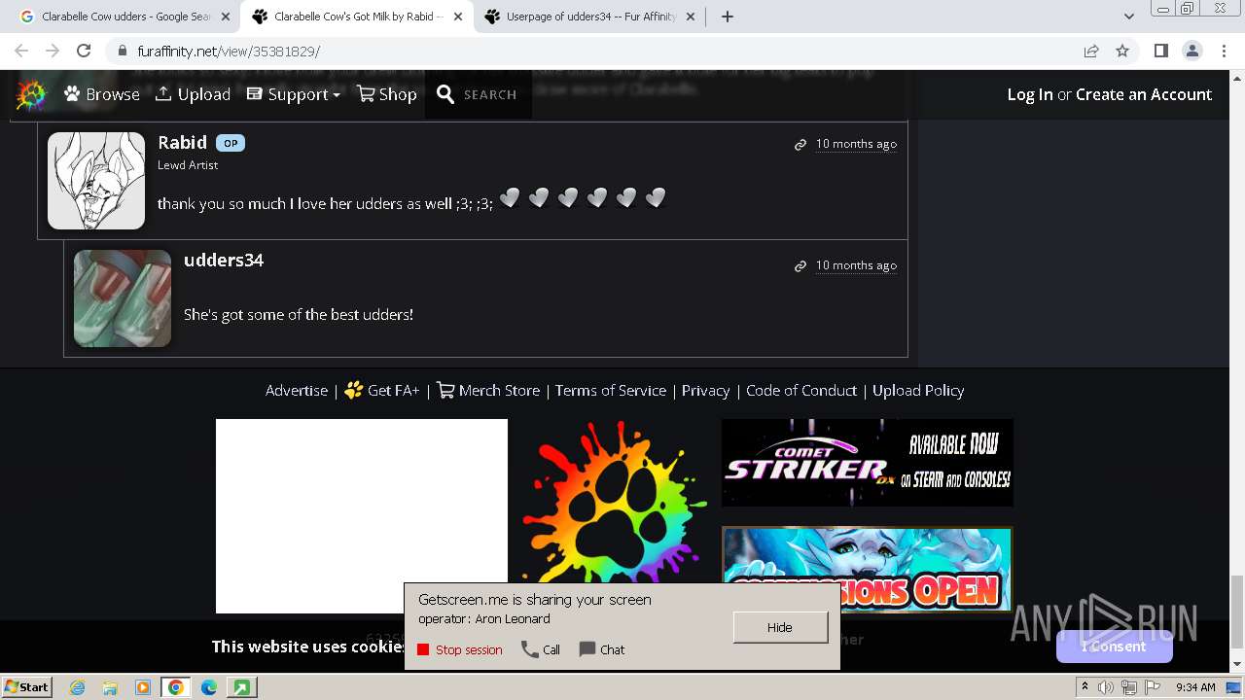The width and height of the screenshot is (1245, 700).
Task: Open Rabid's avatar thumbnail
Action: 96,181
